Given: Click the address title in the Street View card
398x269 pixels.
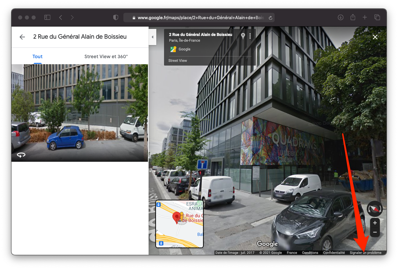Looking at the screenshot, I should (x=201, y=35).
